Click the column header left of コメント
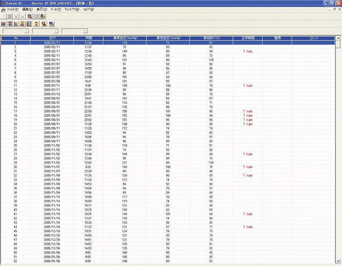342x266 pixels. click(277, 38)
